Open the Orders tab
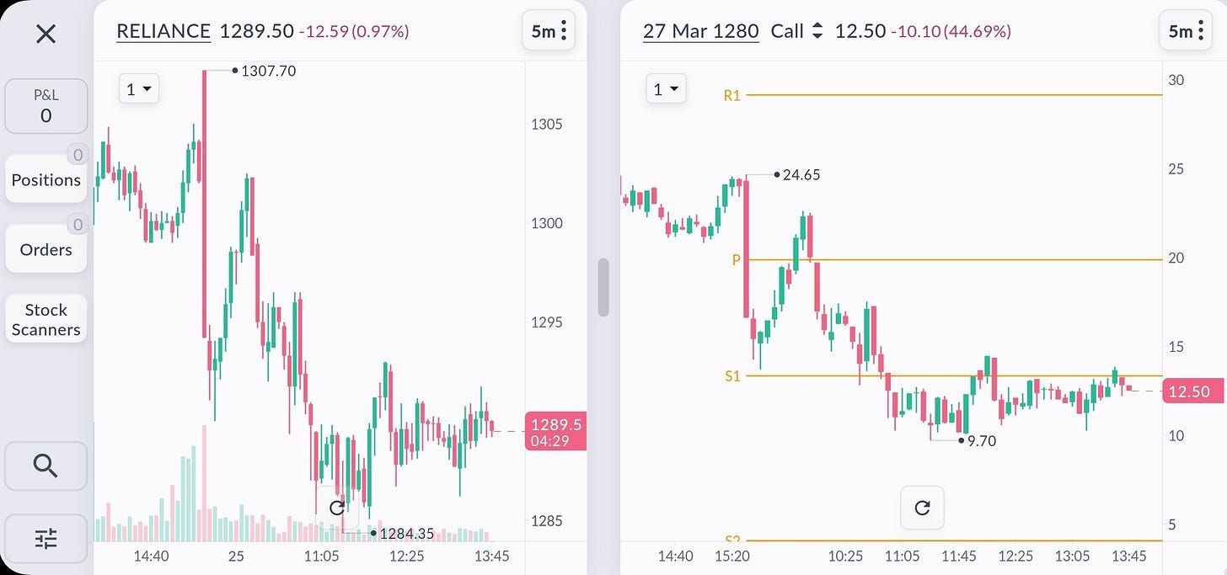This screenshot has width=1227, height=575. click(x=46, y=249)
